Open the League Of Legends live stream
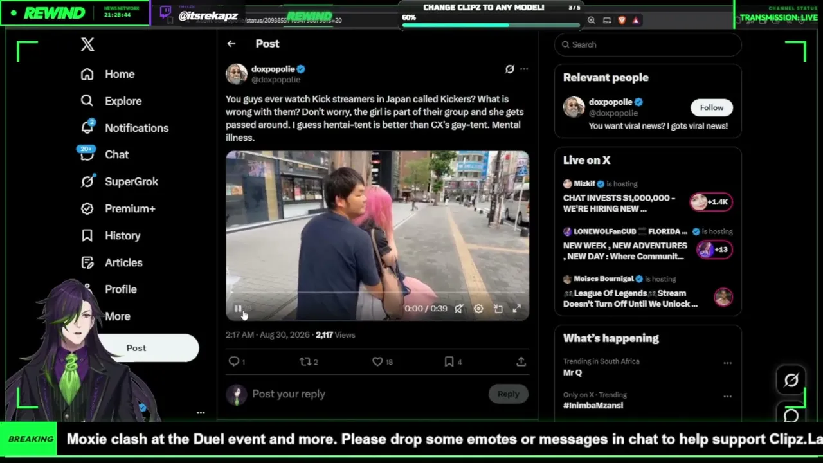The height and width of the screenshot is (463, 823). (x=630, y=298)
